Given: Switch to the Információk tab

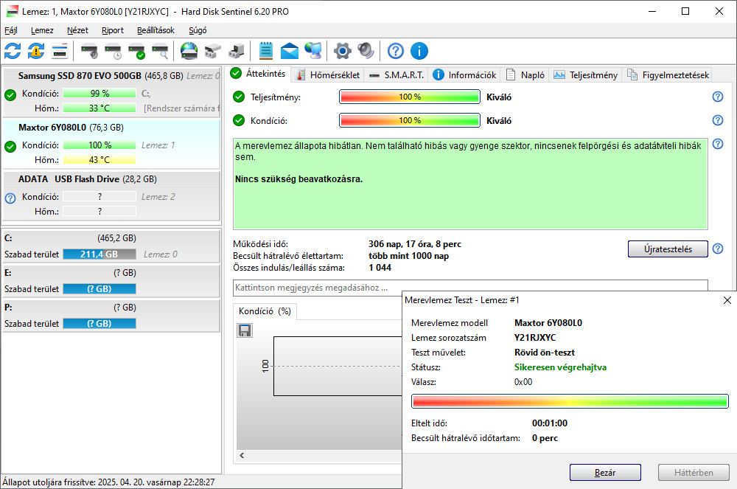Looking at the screenshot, I should (464, 74).
